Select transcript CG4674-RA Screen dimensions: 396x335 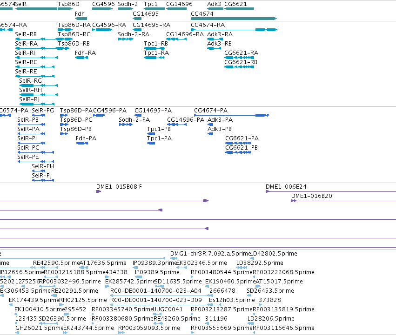click(234, 30)
